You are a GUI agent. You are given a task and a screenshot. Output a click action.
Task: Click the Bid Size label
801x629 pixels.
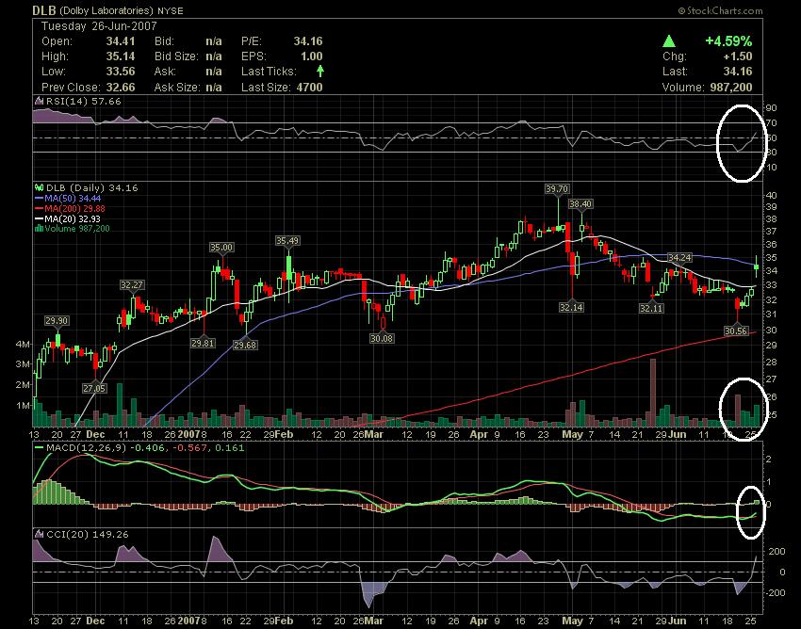[176, 56]
